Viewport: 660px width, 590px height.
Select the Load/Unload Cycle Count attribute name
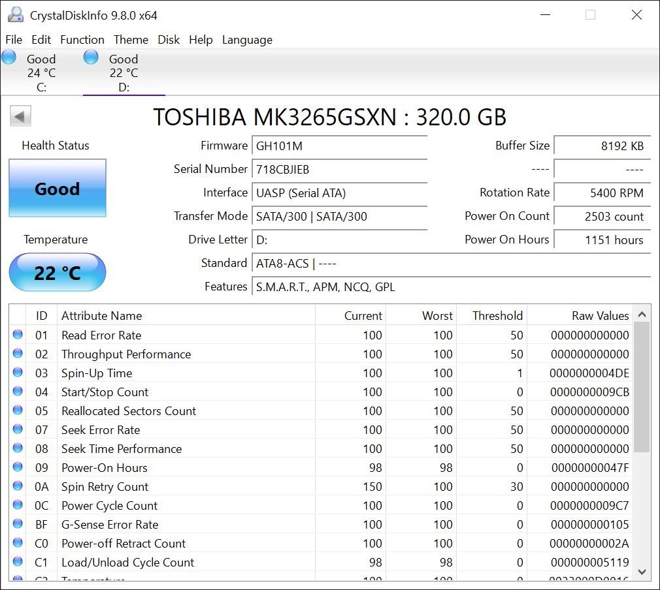(128, 562)
